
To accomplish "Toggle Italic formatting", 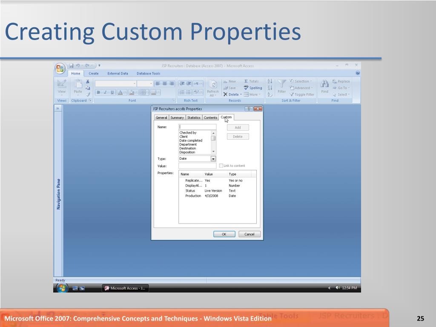I will [106, 92].
